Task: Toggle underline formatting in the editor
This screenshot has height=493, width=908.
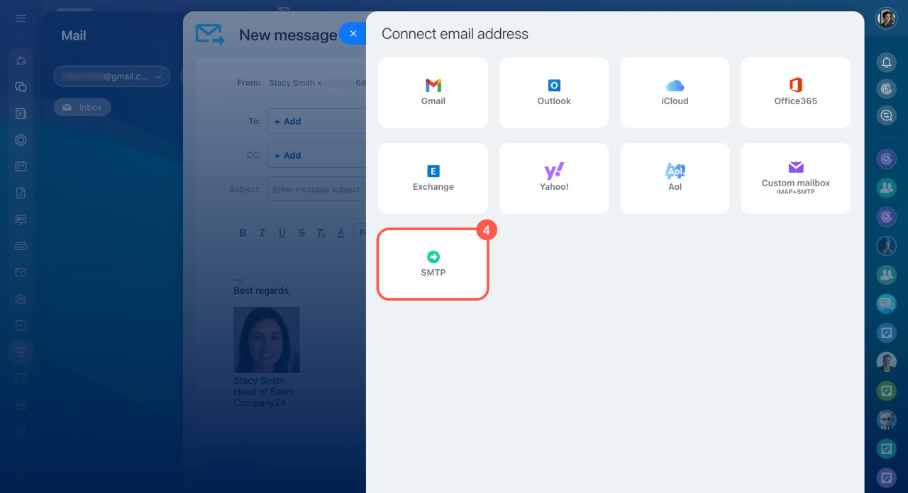Action: [282, 233]
